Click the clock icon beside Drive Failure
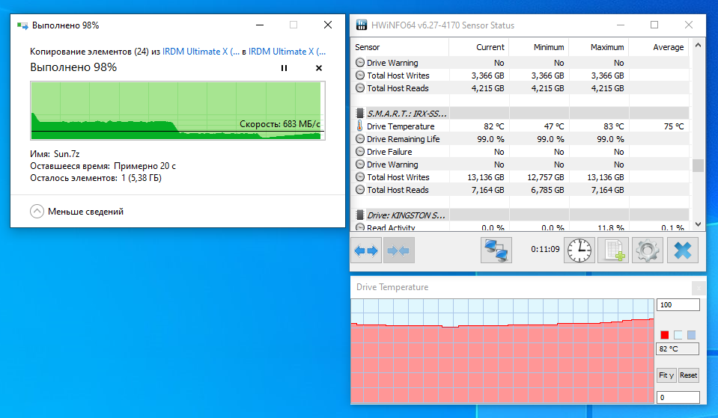The height and width of the screenshot is (418, 718). pyautogui.click(x=360, y=152)
